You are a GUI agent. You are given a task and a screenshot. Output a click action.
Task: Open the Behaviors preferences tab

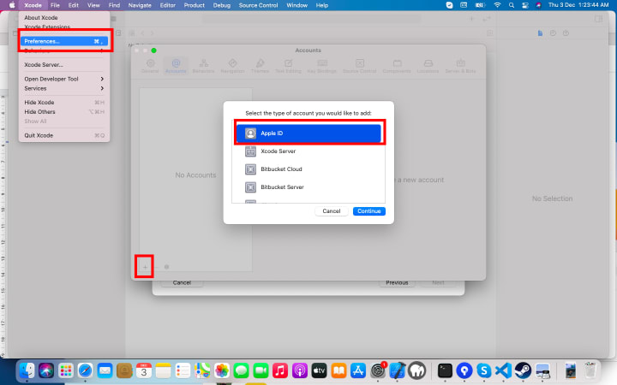point(203,66)
